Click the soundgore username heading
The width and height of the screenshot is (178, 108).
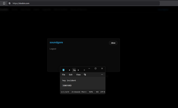pyautogui.click(x=56, y=42)
